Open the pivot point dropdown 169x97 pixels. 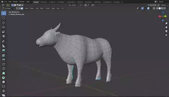tap(81, 5)
